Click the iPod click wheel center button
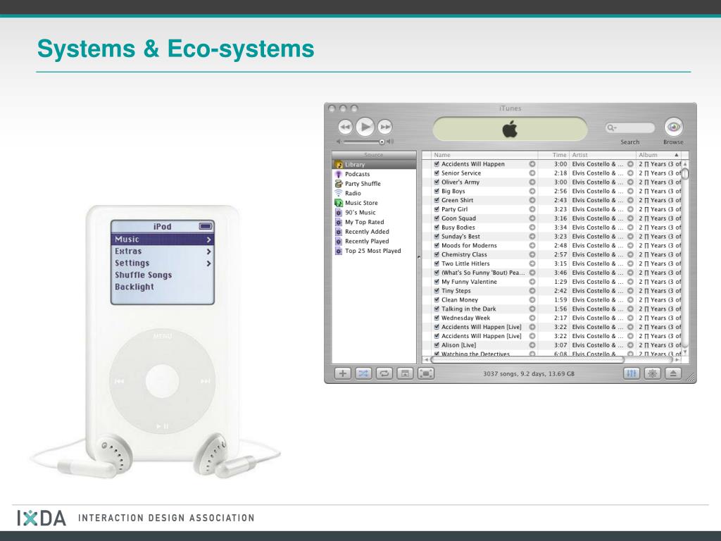This screenshot has width=721, height=541. click(163, 381)
